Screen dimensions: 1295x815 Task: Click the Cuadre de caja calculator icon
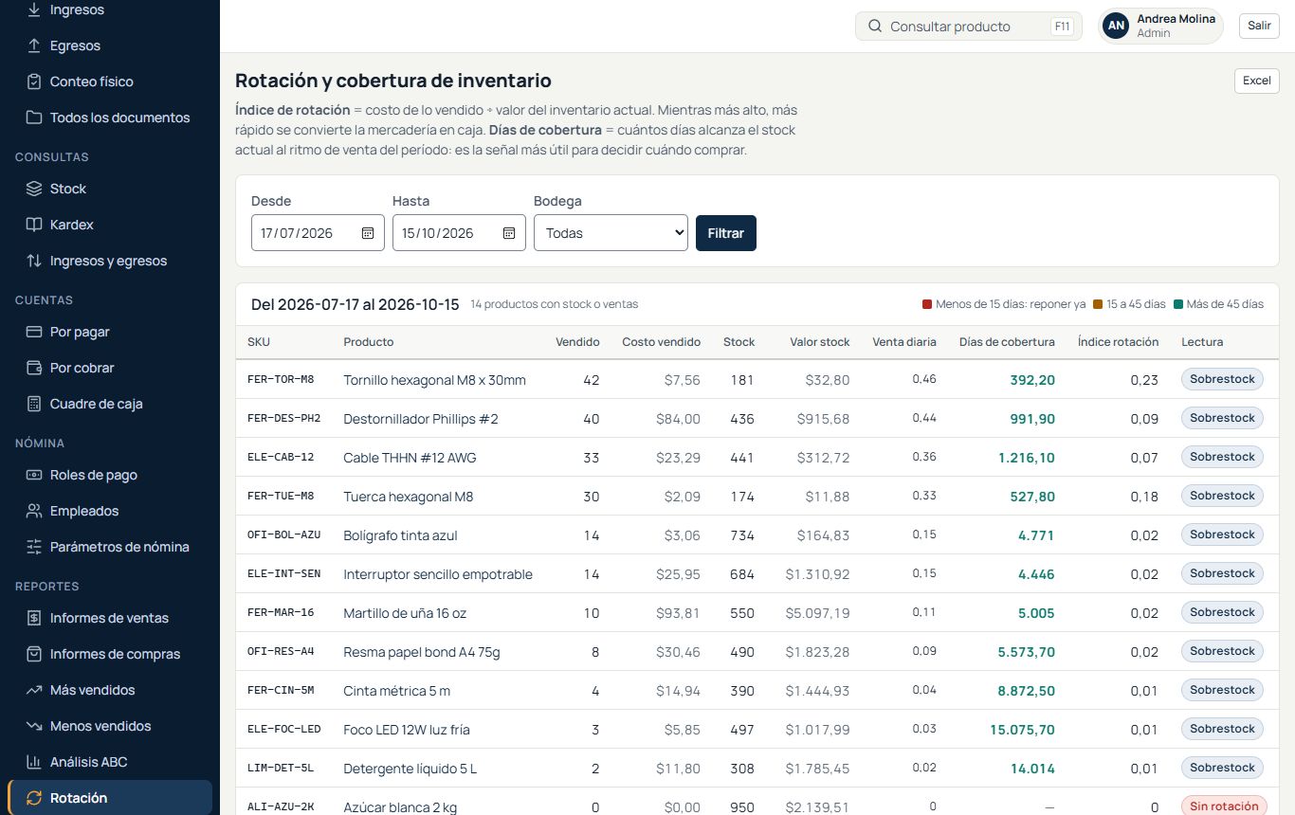pos(34,404)
